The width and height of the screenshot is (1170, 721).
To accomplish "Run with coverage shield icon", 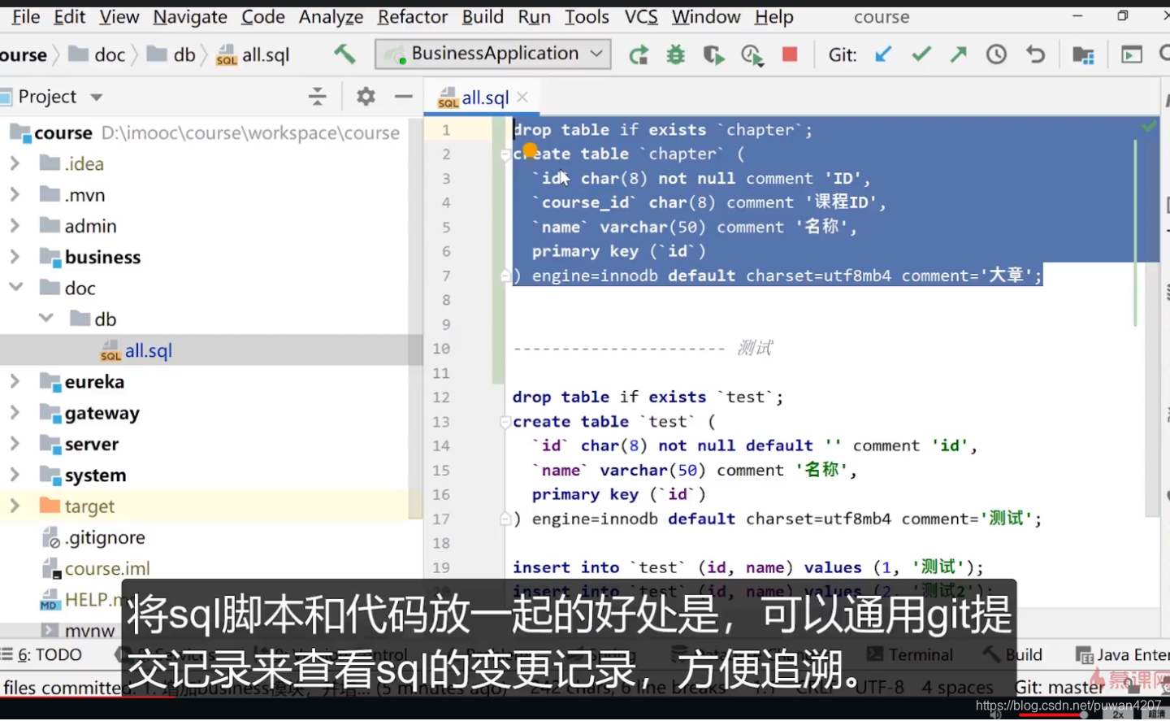I will point(713,54).
